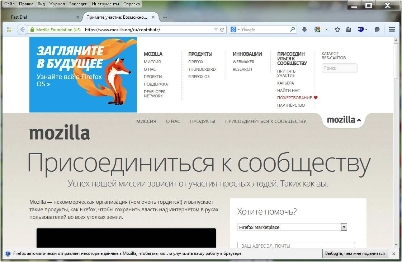Open ПРОДУКТЫ in gray page navigation
The width and height of the screenshot is (402, 262).
tap(203, 121)
